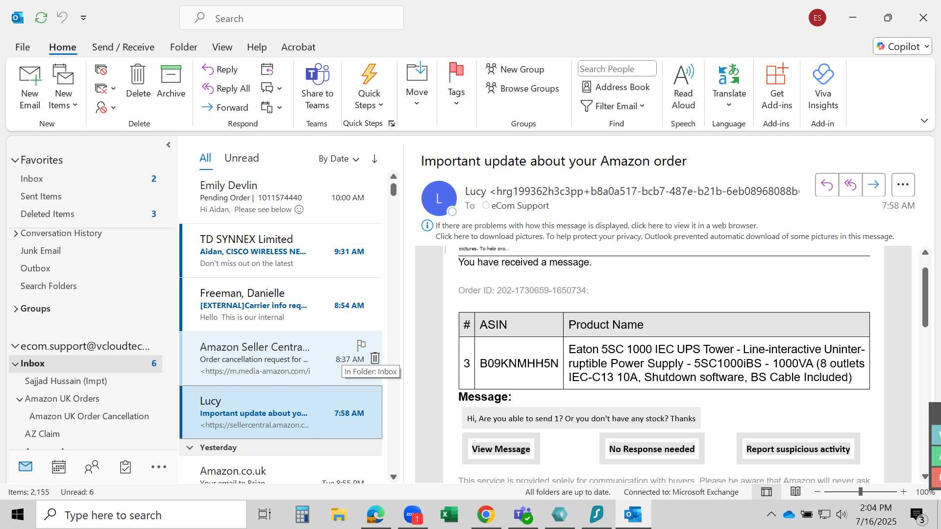The image size is (941, 529).
Task: Expand the Groups section
Action: point(16,309)
